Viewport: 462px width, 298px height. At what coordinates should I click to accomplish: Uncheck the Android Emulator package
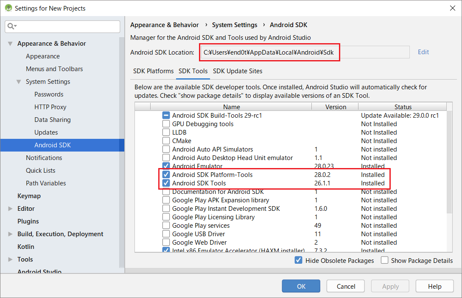[x=166, y=166]
